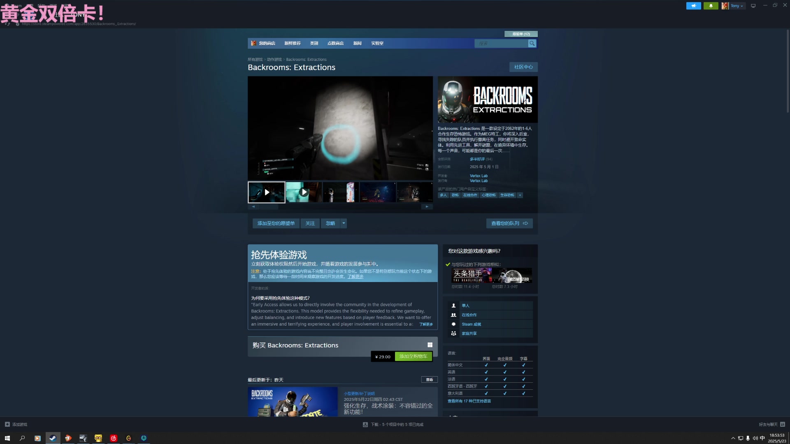Open the 类别 categories menu

314,43
